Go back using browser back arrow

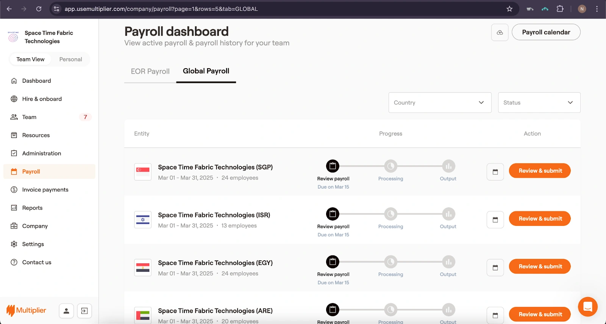click(x=9, y=9)
